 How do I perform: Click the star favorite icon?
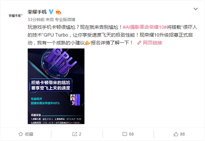tap(20, 134)
